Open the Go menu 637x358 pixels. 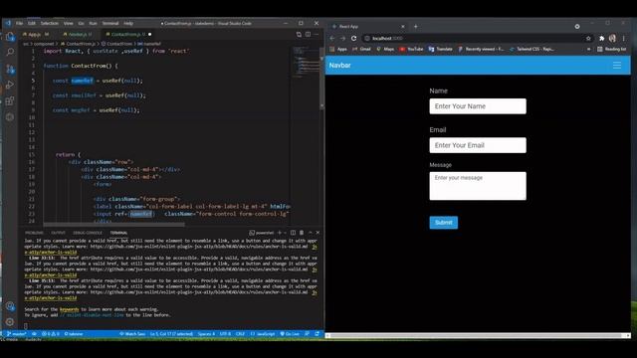pos(81,23)
